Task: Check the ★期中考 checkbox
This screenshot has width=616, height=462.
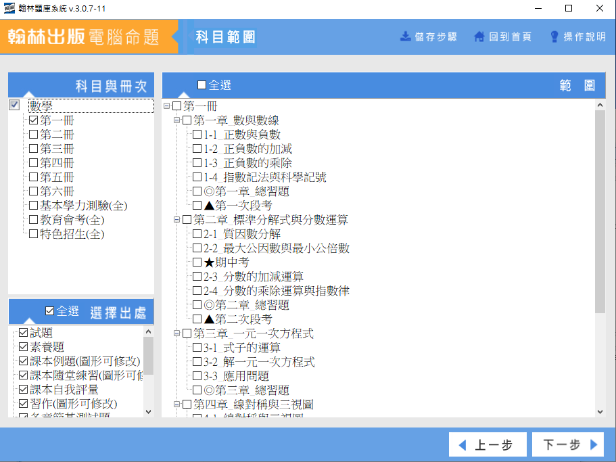Action: point(197,262)
